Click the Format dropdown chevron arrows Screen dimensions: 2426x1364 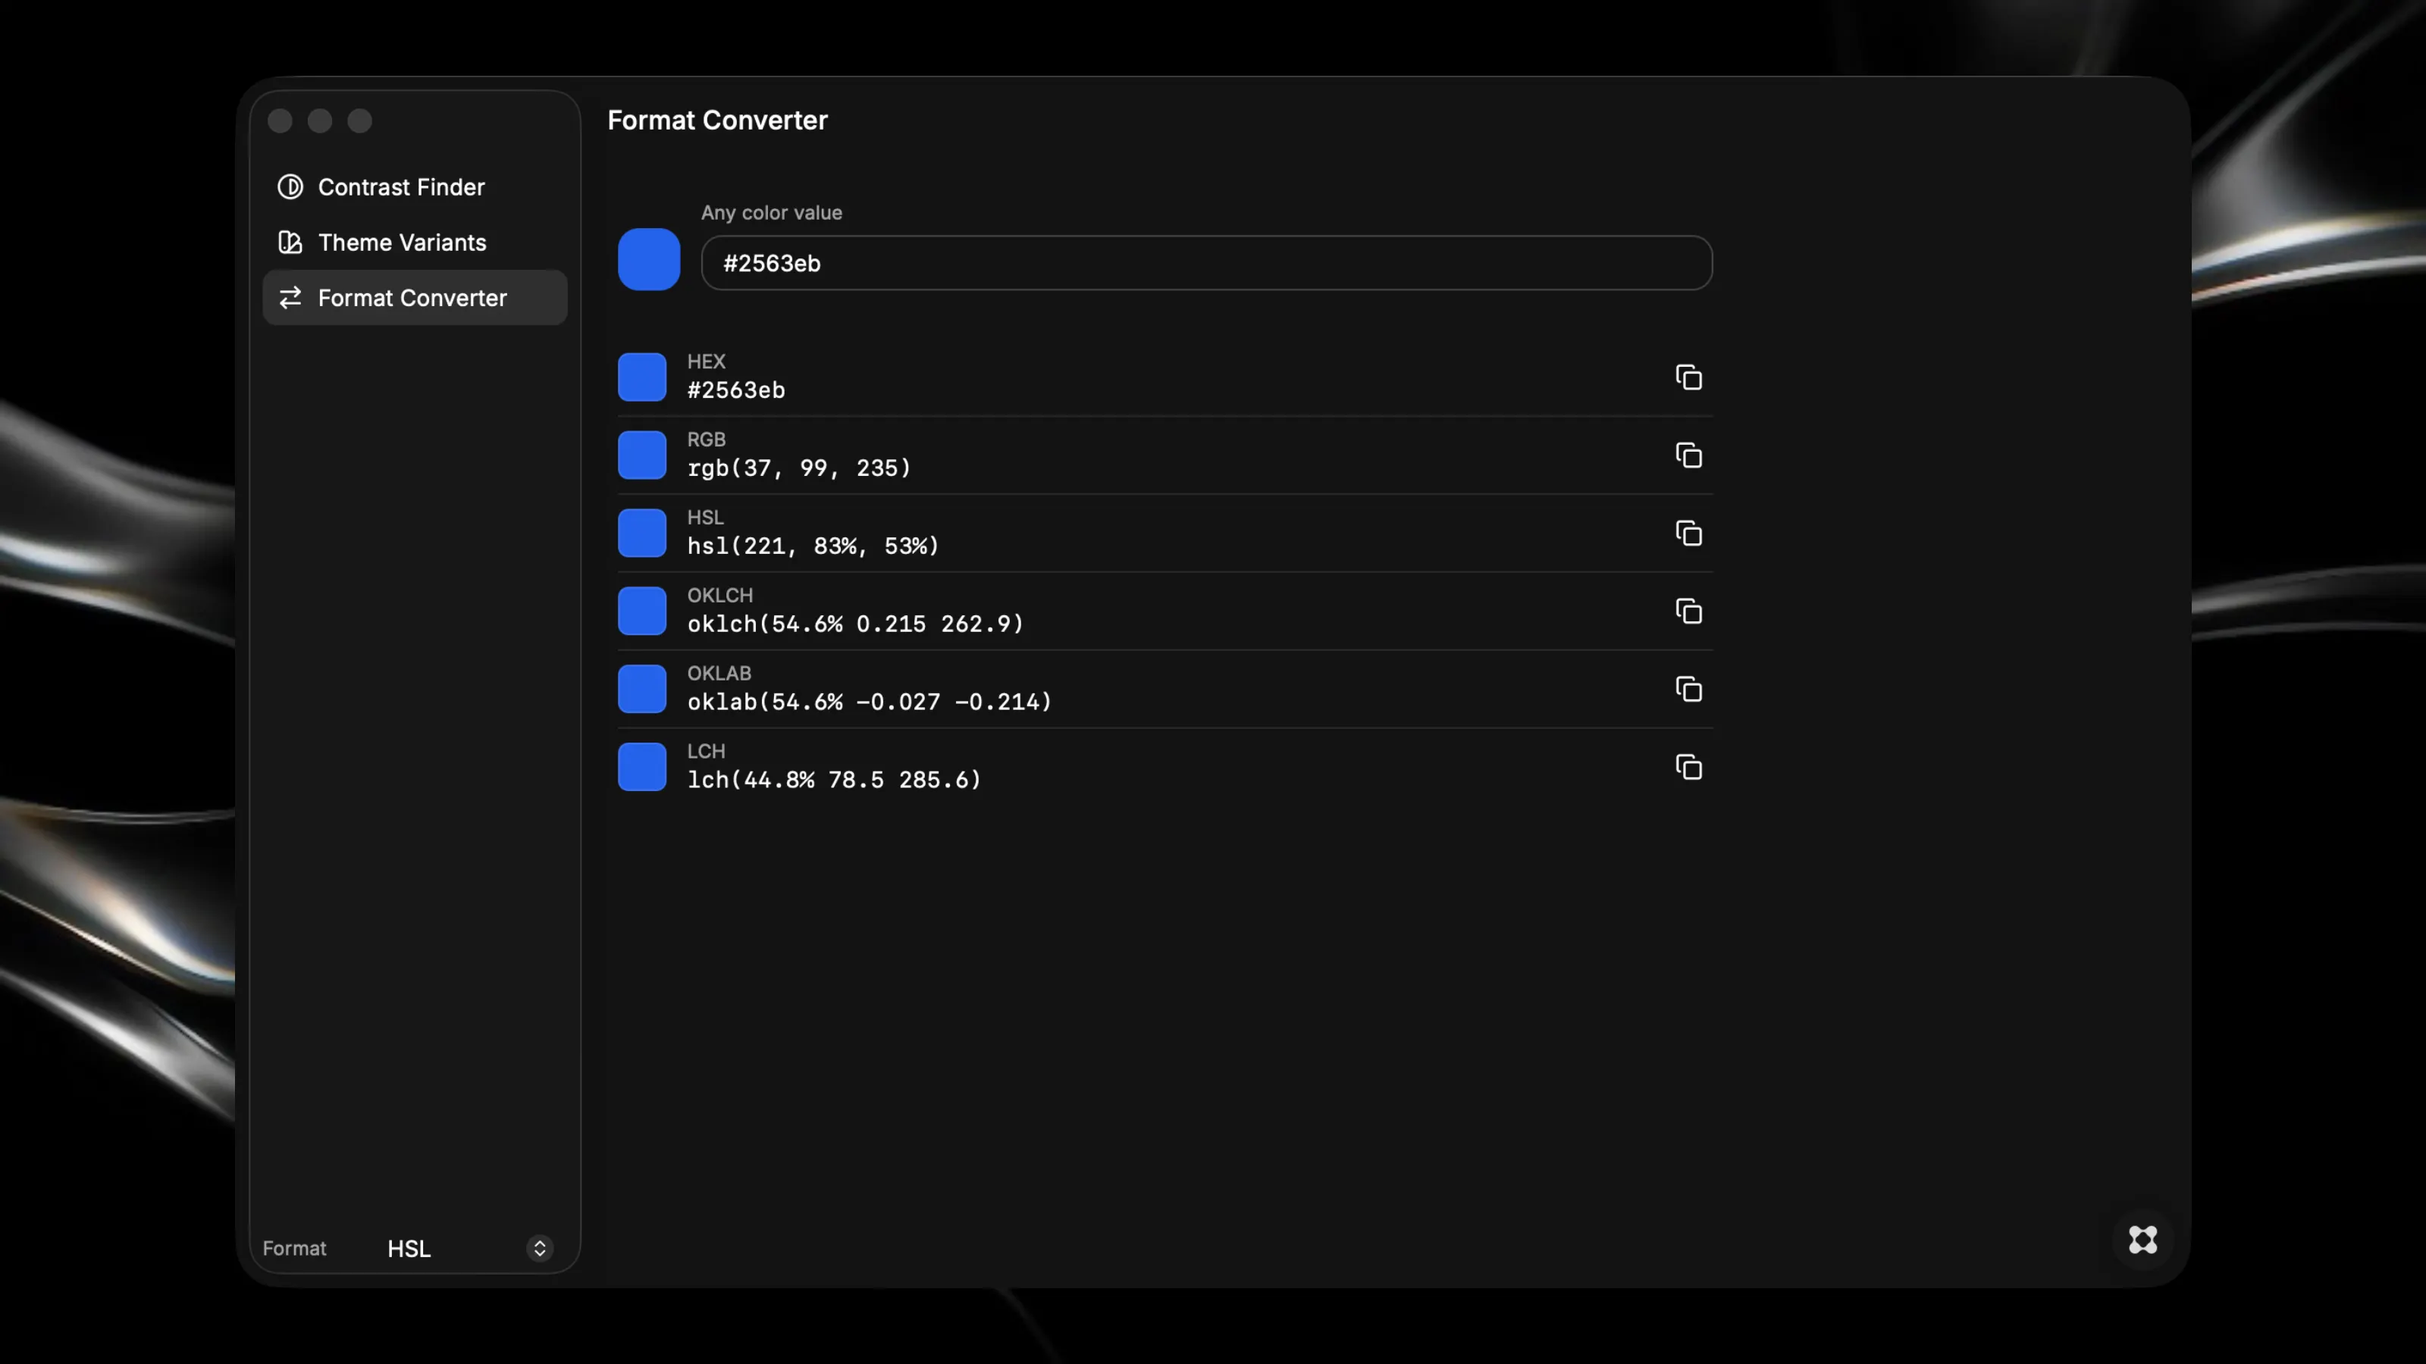pyautogui.click(x=540, y=1248)
